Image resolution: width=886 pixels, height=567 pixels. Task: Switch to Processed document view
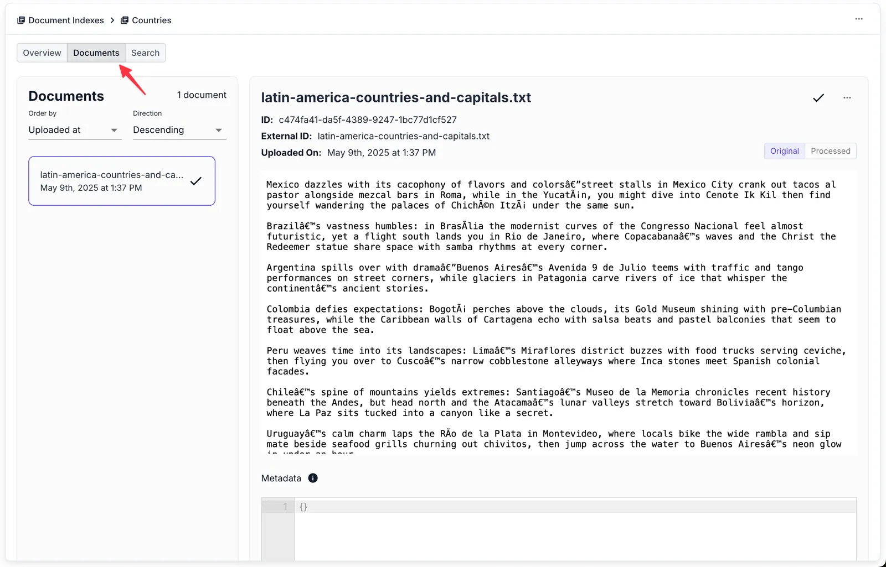tap(831, 151)
